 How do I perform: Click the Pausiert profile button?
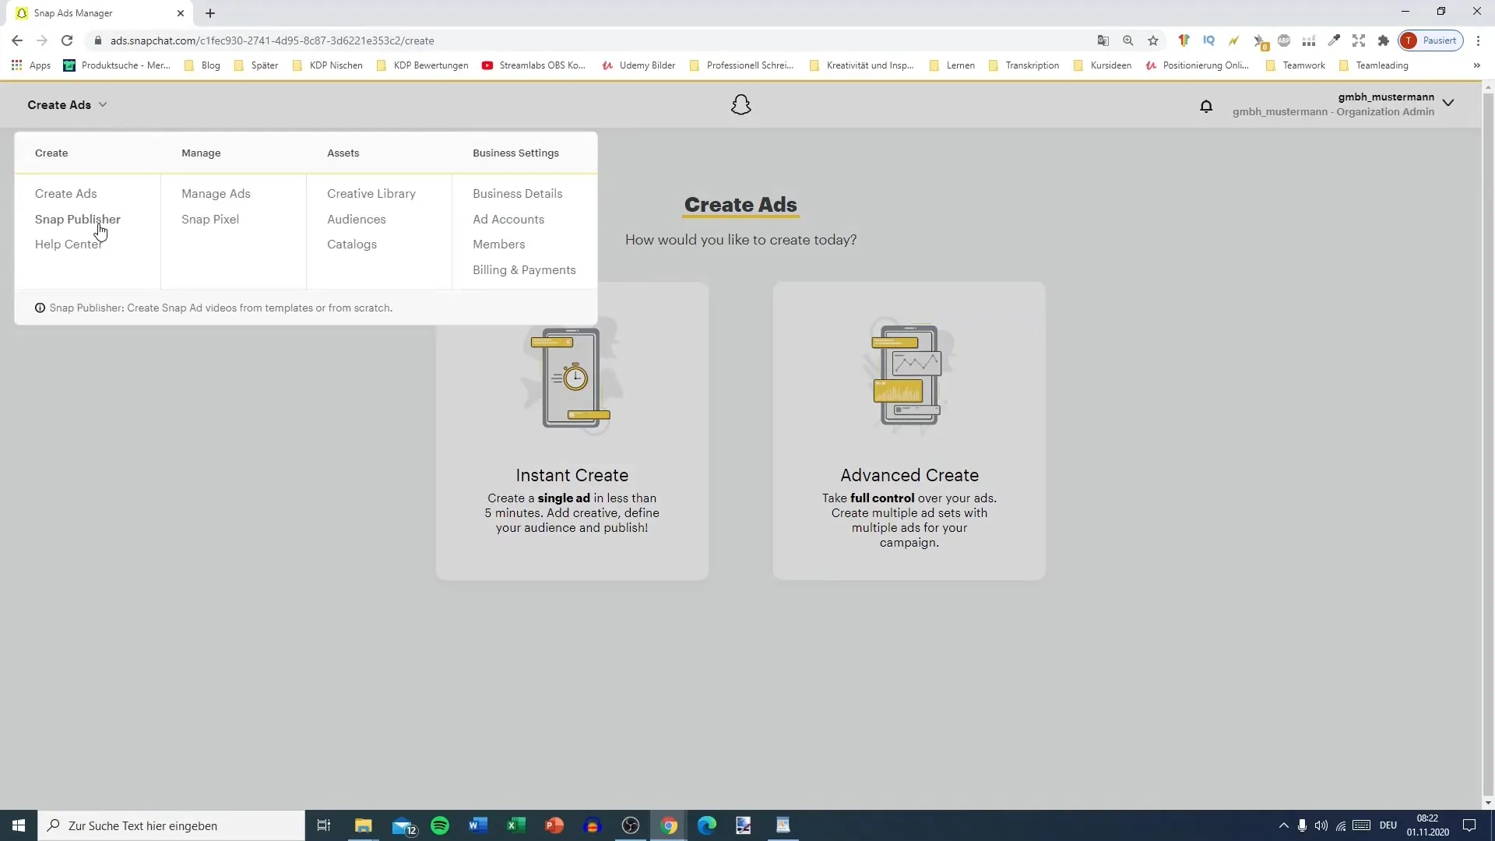(x=1431, y=40)
